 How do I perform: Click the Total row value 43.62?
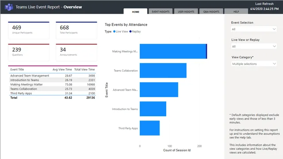(x=68, y=98)
